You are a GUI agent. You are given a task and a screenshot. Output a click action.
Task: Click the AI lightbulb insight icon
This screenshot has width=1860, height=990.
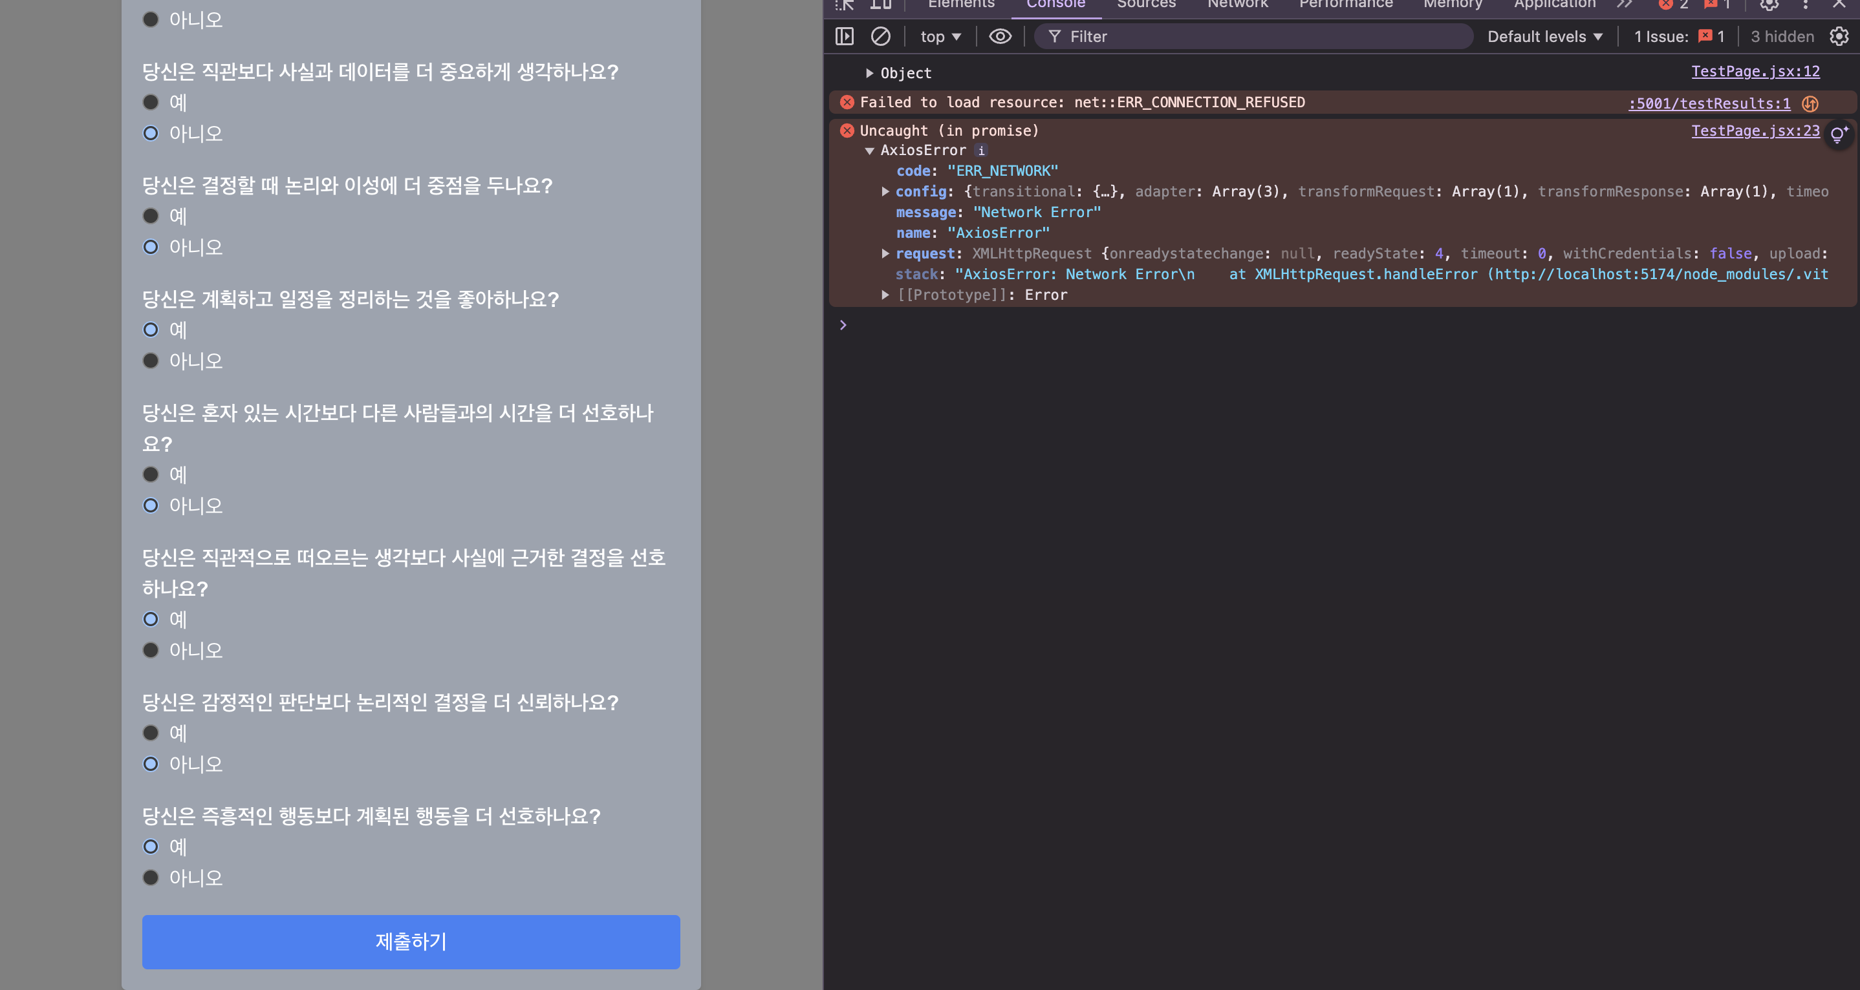point(1839,134)
